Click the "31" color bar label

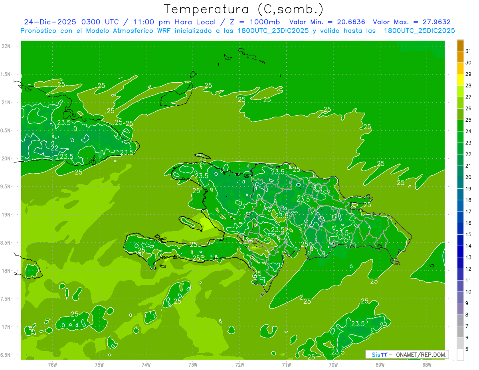tap(469, 51)
